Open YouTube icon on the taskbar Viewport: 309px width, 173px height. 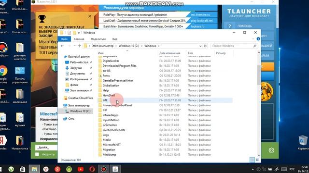[x=81, y=169]
